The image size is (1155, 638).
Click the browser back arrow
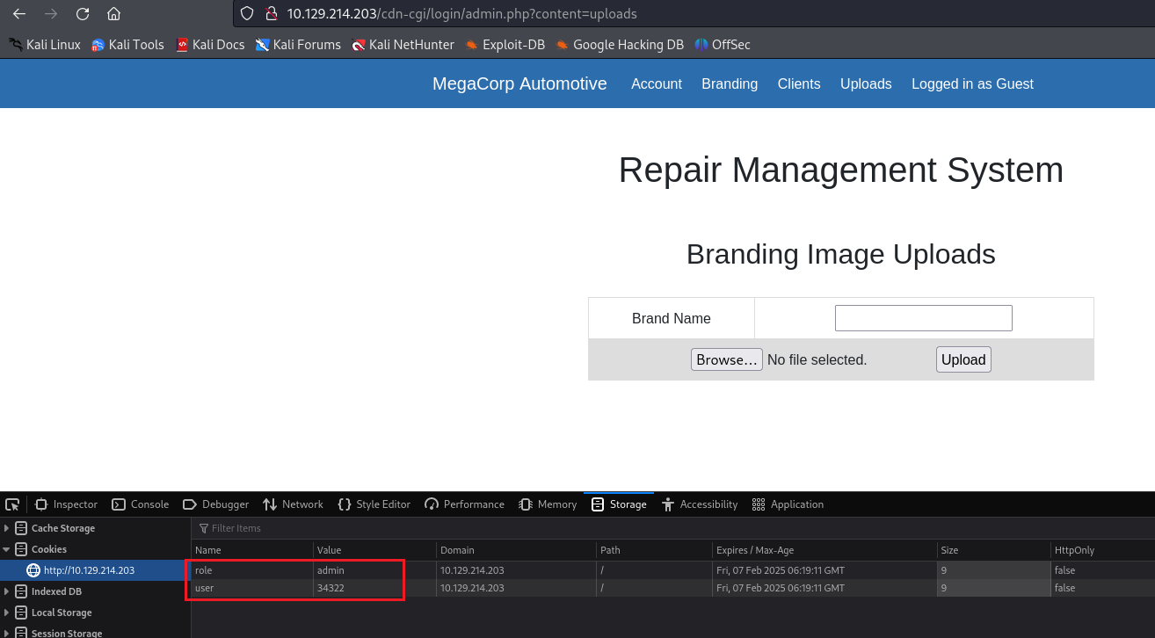[18, 13]
